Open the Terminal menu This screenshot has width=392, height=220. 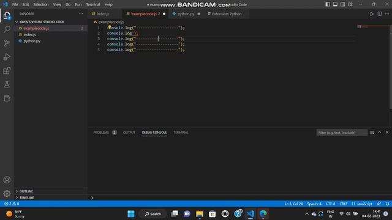click(93, 4)
